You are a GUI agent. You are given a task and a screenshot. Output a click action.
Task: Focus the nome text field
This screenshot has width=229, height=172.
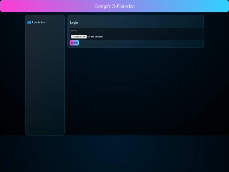(x=137, y=31)
